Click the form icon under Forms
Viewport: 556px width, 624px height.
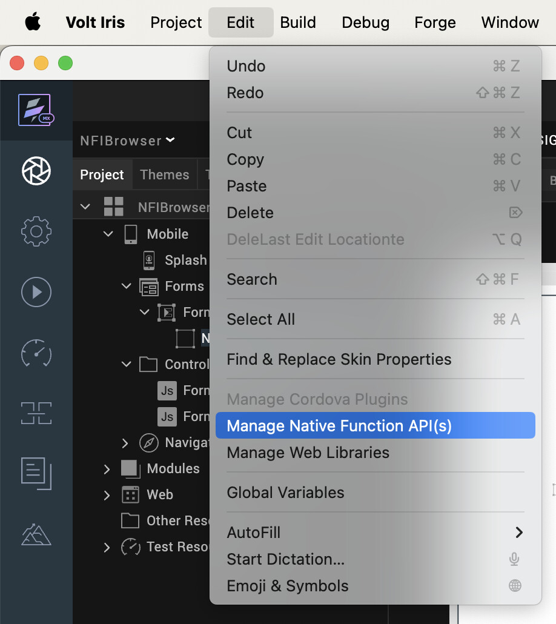click(167, 313)
